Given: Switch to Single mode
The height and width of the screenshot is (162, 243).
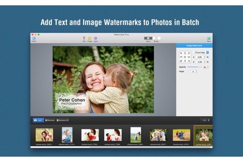Looking at the screenshot, I should point(156,38).
